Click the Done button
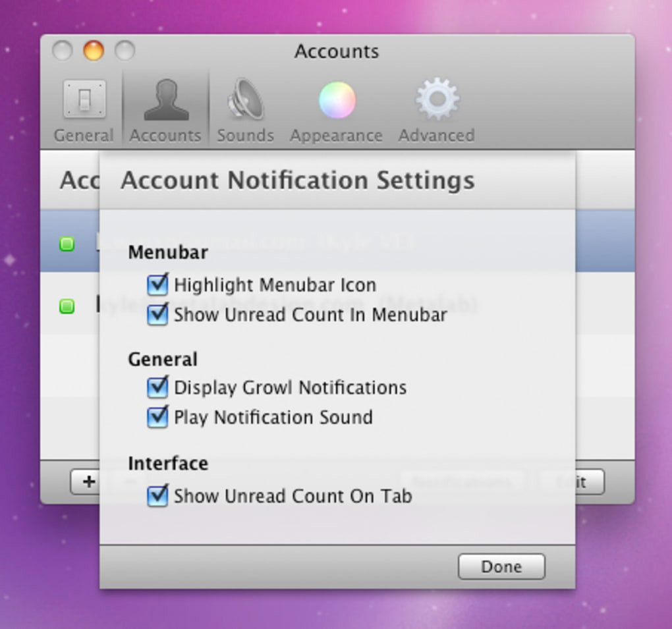This screenshot has width=672, height=629. coord(501,566)
